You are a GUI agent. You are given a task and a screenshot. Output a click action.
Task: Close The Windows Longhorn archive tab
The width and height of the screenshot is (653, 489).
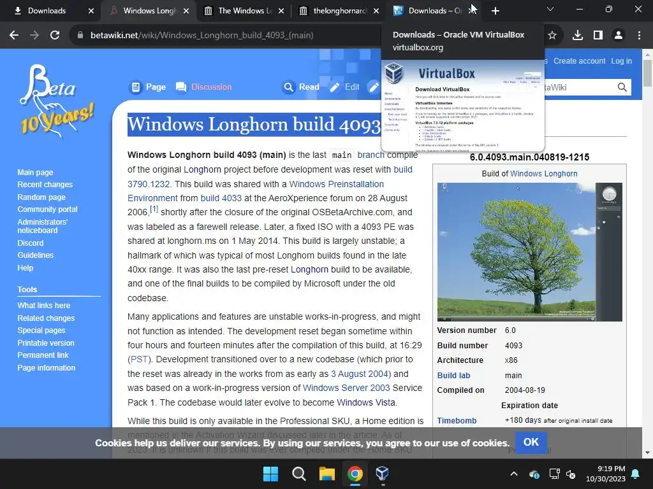[281, 11]
